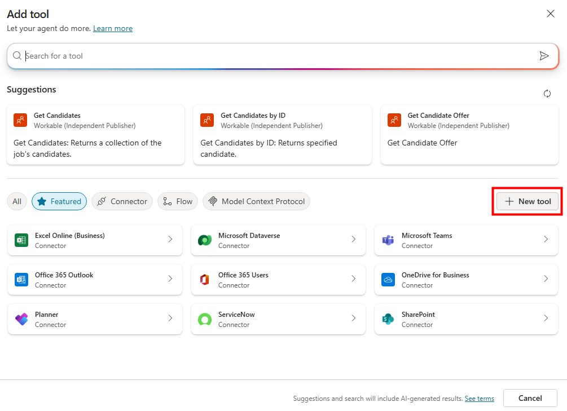
Task: Click the OneDrive for Business icon
Action: (x=388, y=280)
